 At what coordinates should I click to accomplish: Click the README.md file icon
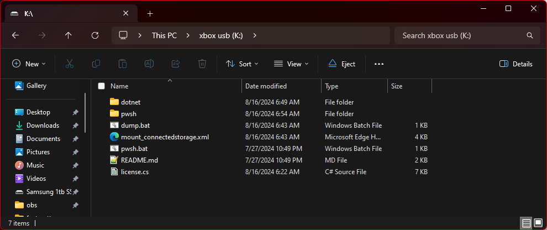pyautogui.click(x=114, y=160)
